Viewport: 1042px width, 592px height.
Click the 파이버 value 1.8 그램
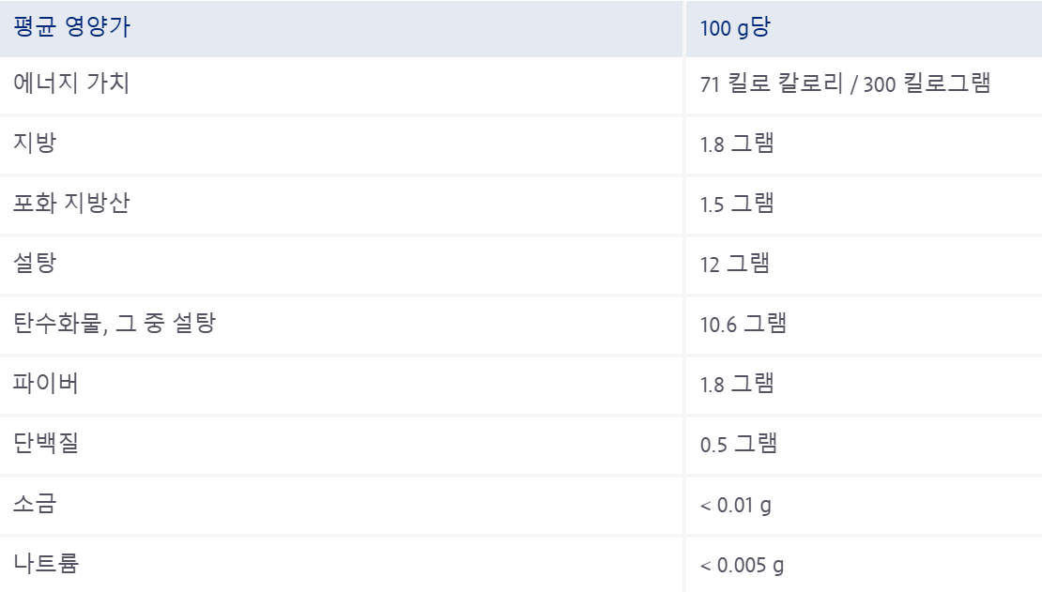click(737, 384)
